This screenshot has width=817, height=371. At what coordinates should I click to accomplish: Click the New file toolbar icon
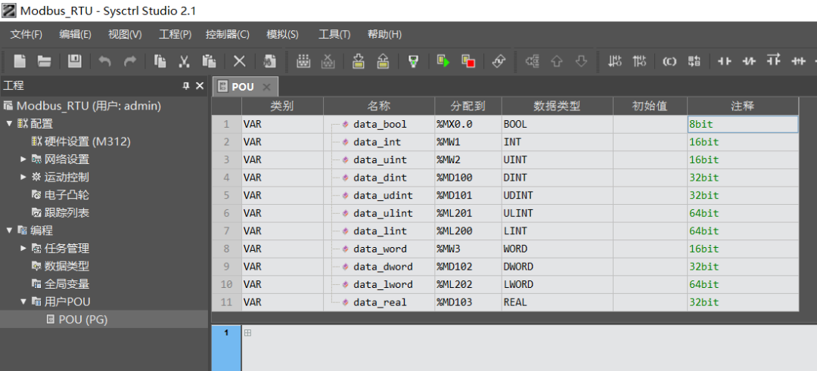20,61
